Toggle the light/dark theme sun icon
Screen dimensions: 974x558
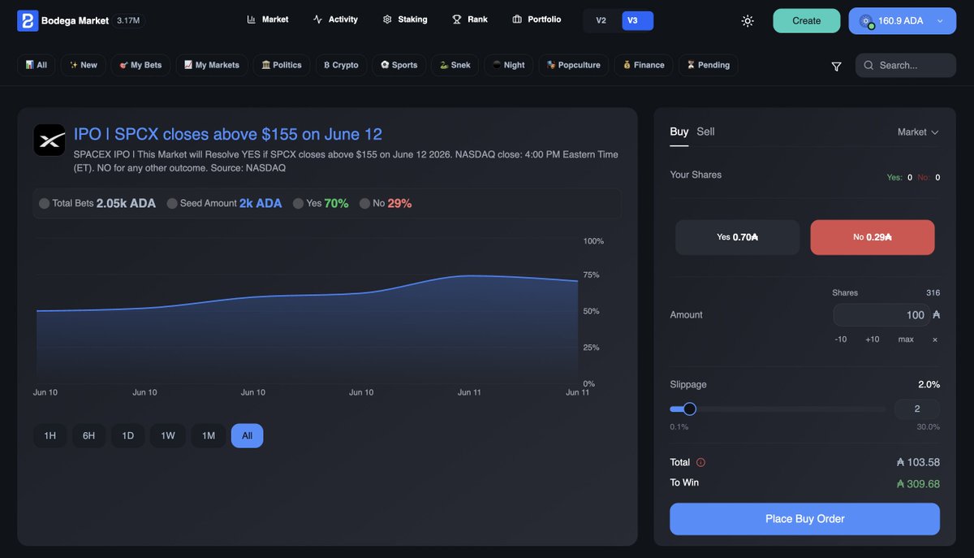pyautogui.click(x=748, y=21)
